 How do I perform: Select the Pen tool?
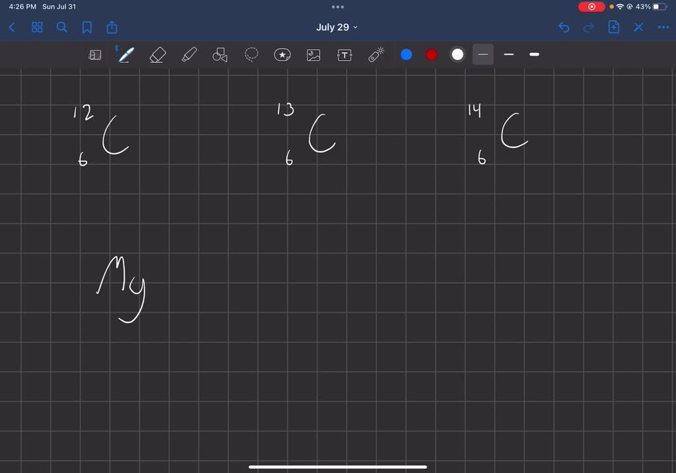[125, 55]
